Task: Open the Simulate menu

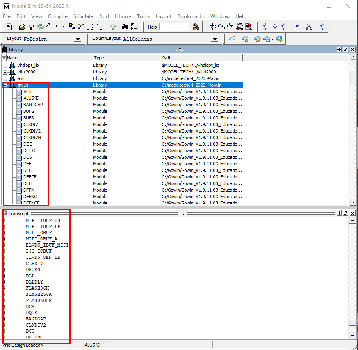Action: (x=83, y=16)
